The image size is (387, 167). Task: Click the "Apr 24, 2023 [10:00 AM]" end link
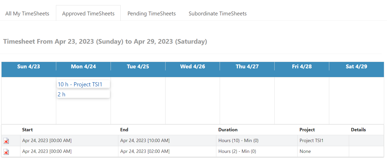[x=145, y=141]
